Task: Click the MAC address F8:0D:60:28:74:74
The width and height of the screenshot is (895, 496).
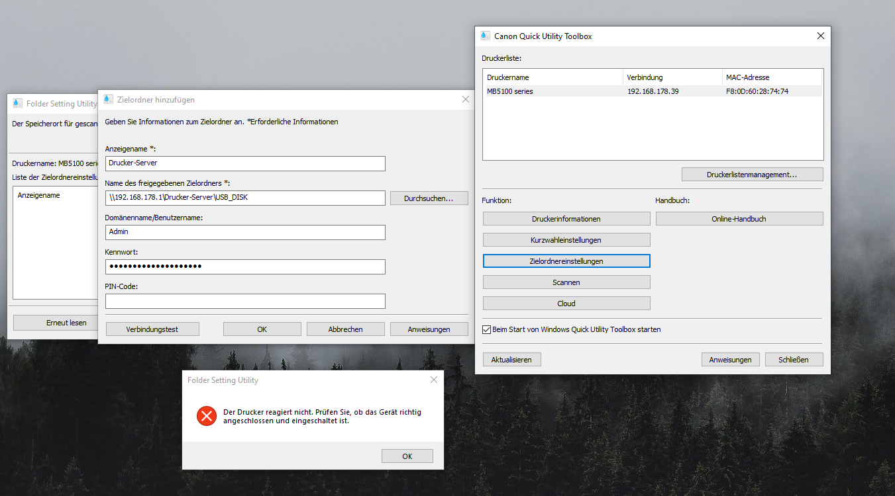Action: click(x=757, y=91)
